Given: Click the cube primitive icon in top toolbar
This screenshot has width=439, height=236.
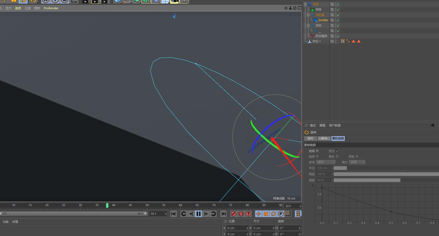Looking at the screenshot, I should coord(117,1).
